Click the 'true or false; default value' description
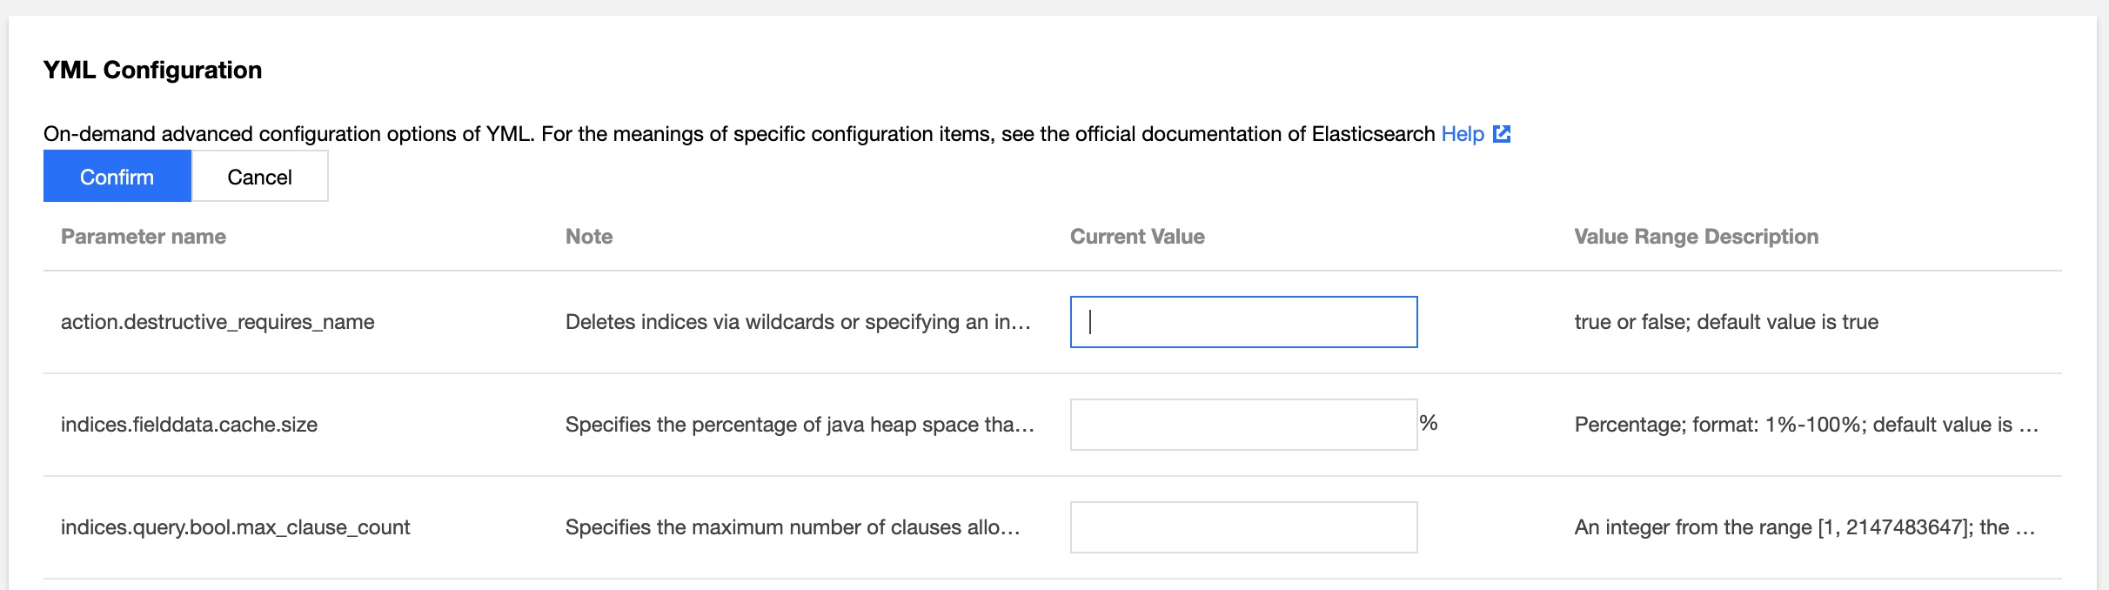2109x590 pixels. (x=1726, y=322)
